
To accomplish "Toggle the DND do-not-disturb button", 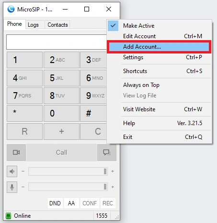I will click(55, 203).
